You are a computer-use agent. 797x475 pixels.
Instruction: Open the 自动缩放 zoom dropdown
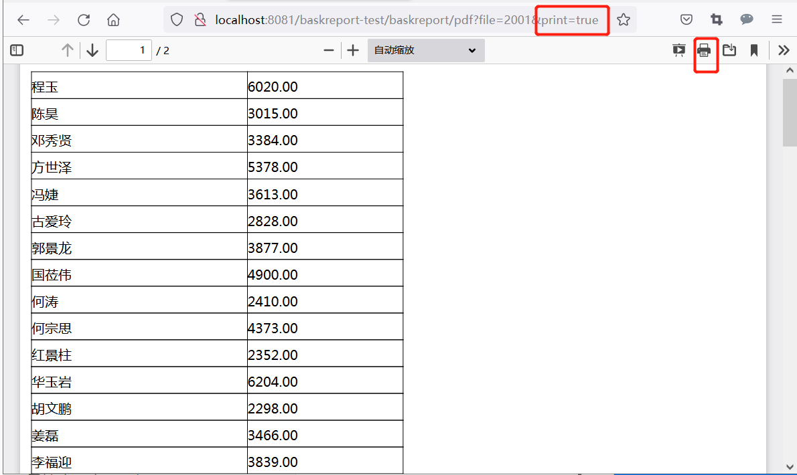click(426, 50)
